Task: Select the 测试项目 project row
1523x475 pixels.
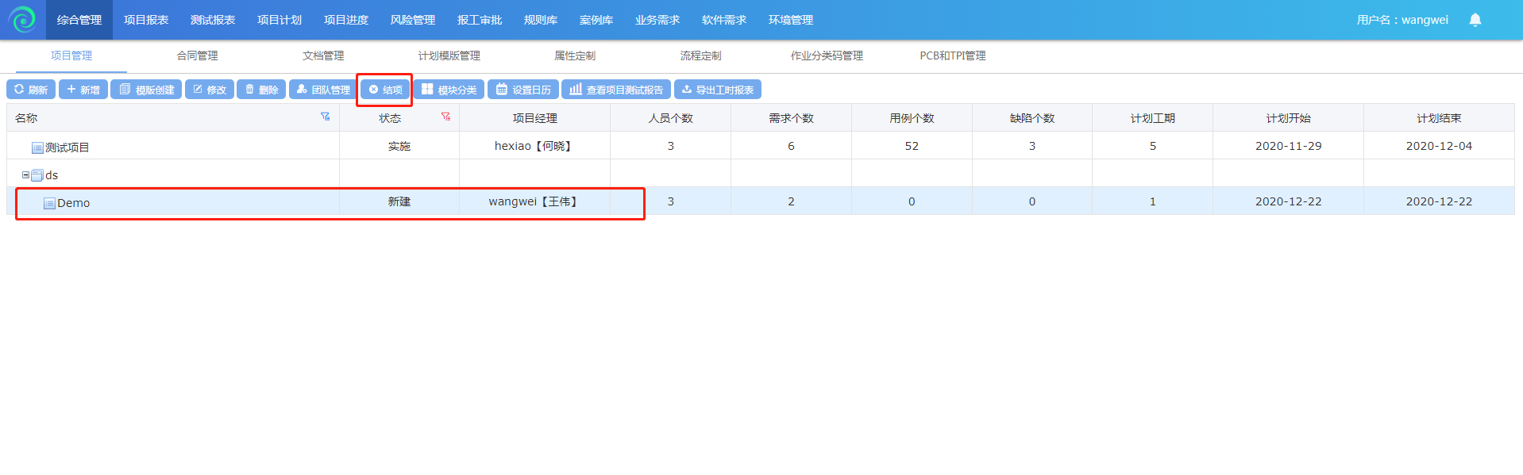Action: [67, 147]
